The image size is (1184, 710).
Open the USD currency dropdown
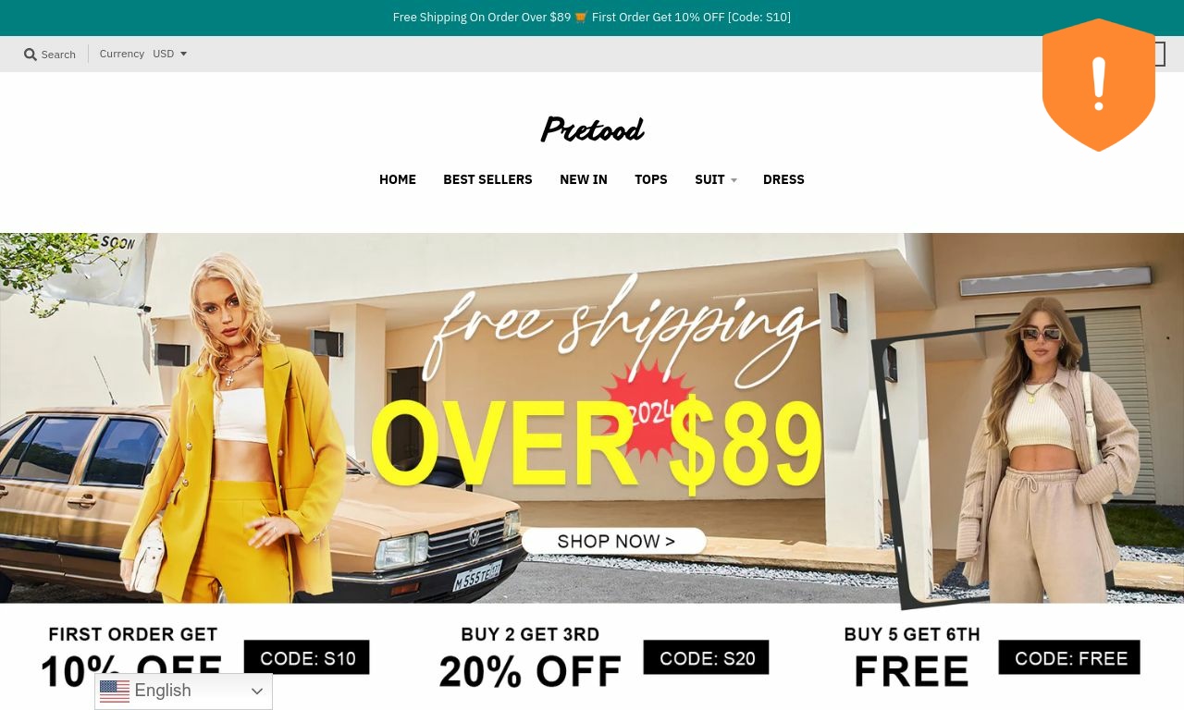coord(170,54)
